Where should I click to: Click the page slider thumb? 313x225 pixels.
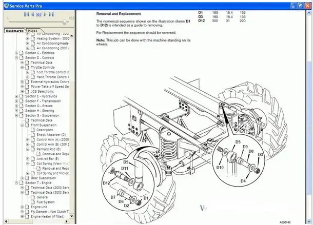coord(65,22)
